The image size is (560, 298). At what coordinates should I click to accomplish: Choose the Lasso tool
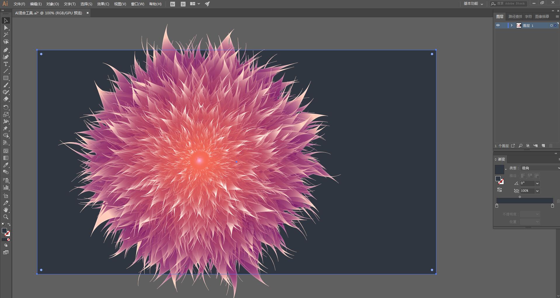point(6,42)
